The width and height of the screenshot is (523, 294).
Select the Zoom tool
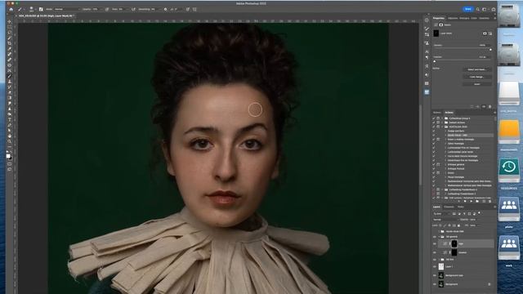click(x=9, y=141)
